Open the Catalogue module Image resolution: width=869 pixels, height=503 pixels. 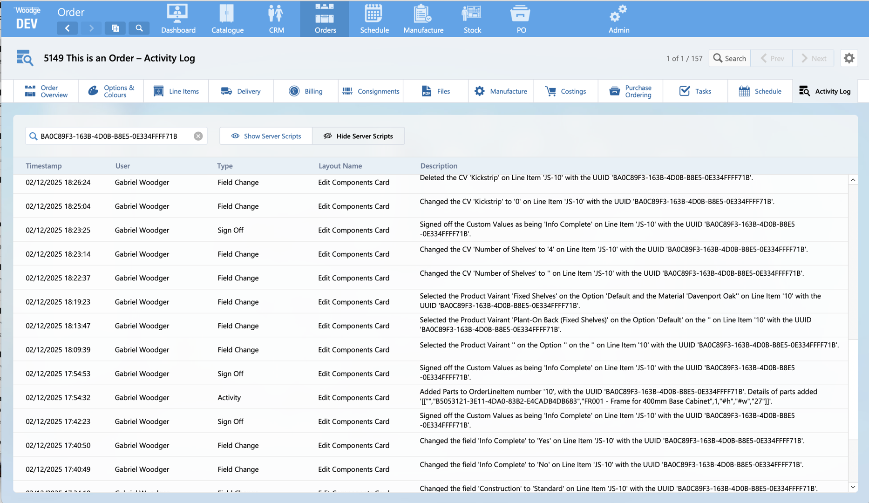tap(227, 19)
